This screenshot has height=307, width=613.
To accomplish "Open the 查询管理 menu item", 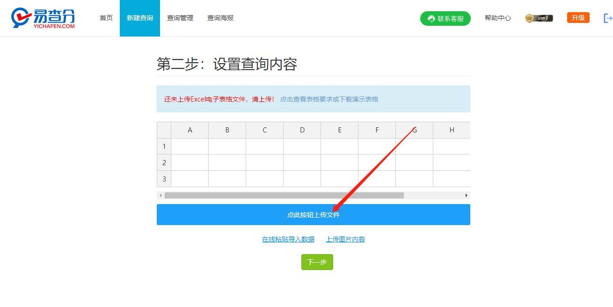I will tap(180, 18).
